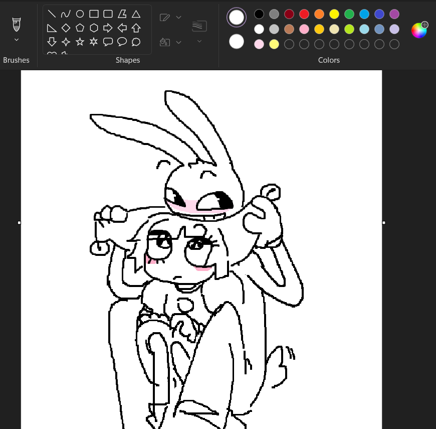Select the light yellow cream swatch
The height and width of the screenshot is (429, 436).
click(x=334, y=29)
